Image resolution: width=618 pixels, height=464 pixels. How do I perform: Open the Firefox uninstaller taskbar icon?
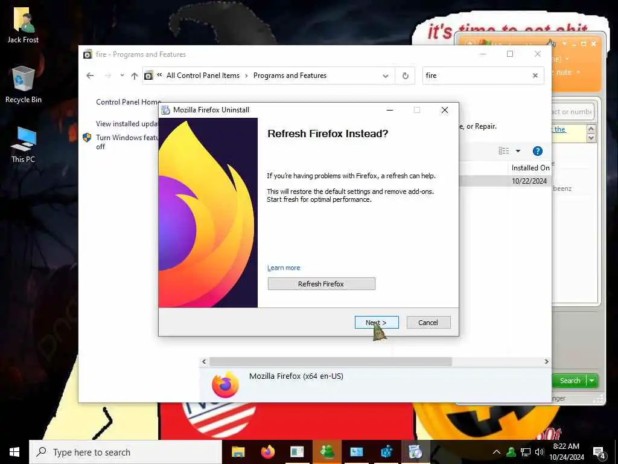pos(415,452)
